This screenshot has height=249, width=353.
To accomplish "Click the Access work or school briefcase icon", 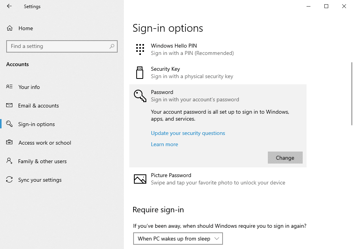I will [x=9, y=142].
